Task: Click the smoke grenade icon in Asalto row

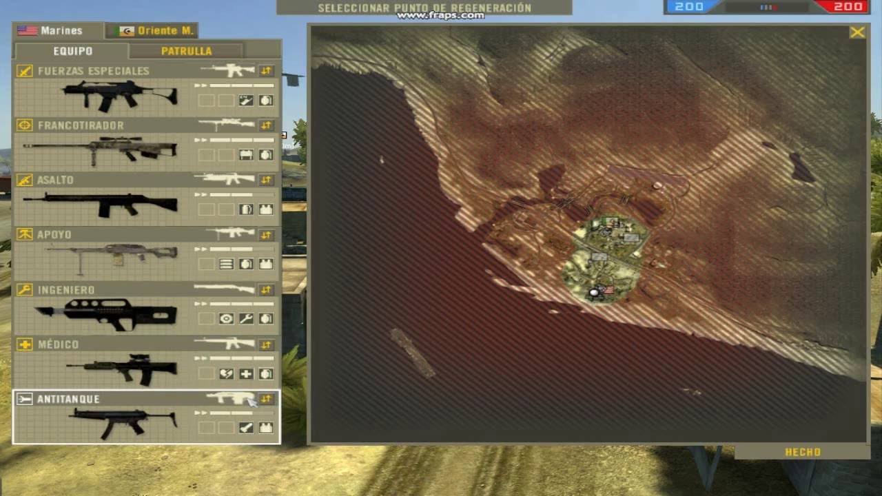Action: coord(246,209)
